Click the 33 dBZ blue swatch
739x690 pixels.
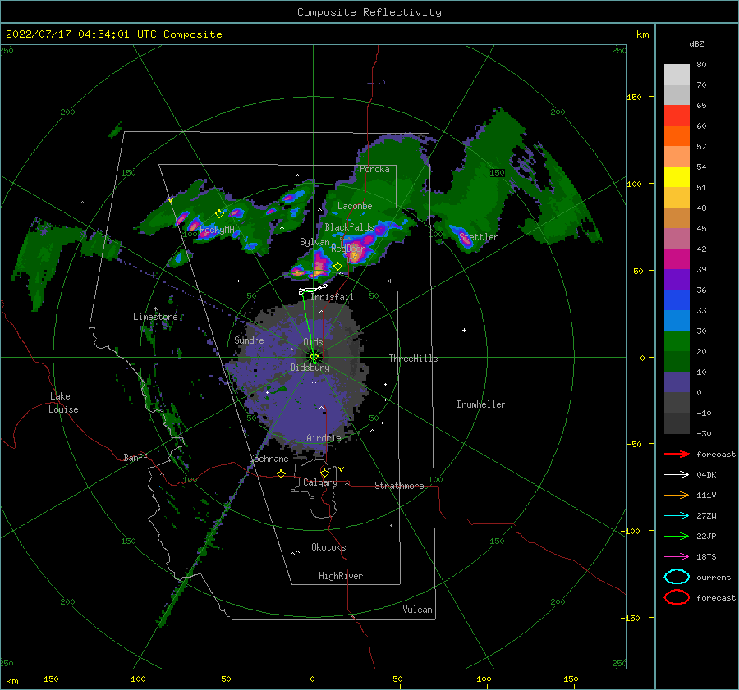677,320
